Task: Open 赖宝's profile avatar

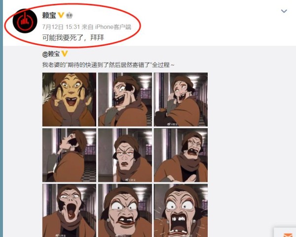Action: pos(25,21)
